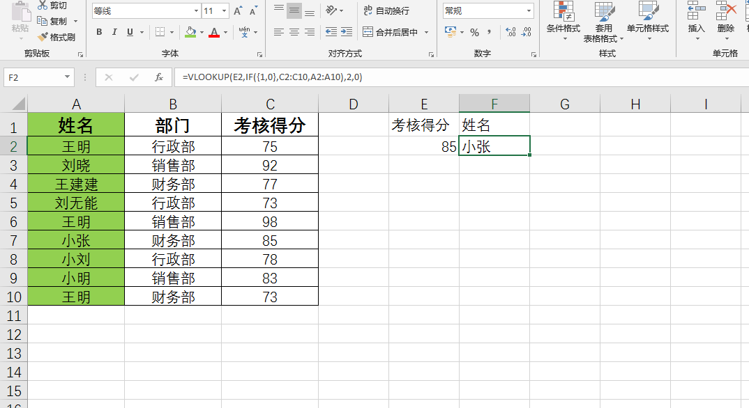The width and height of the screenshot is (749, 408).
Task: Click the Comma Style icon
Action: 490,32
